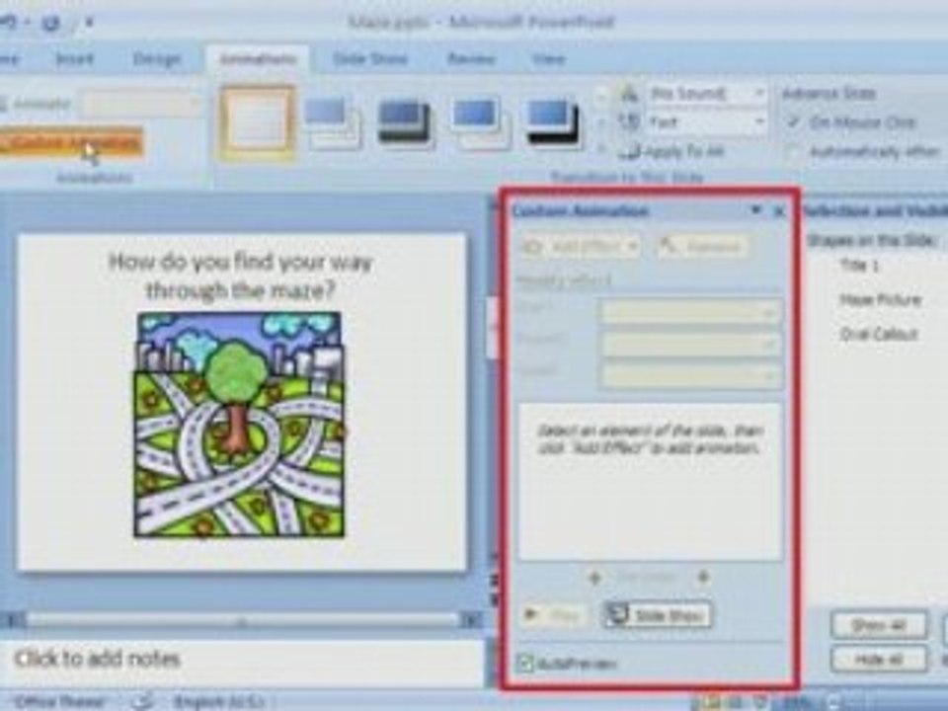Image resolution: width=948 pixels, height=711 pixels.
Task: Switch to the View ribbon tab
Action: (548, 59)
